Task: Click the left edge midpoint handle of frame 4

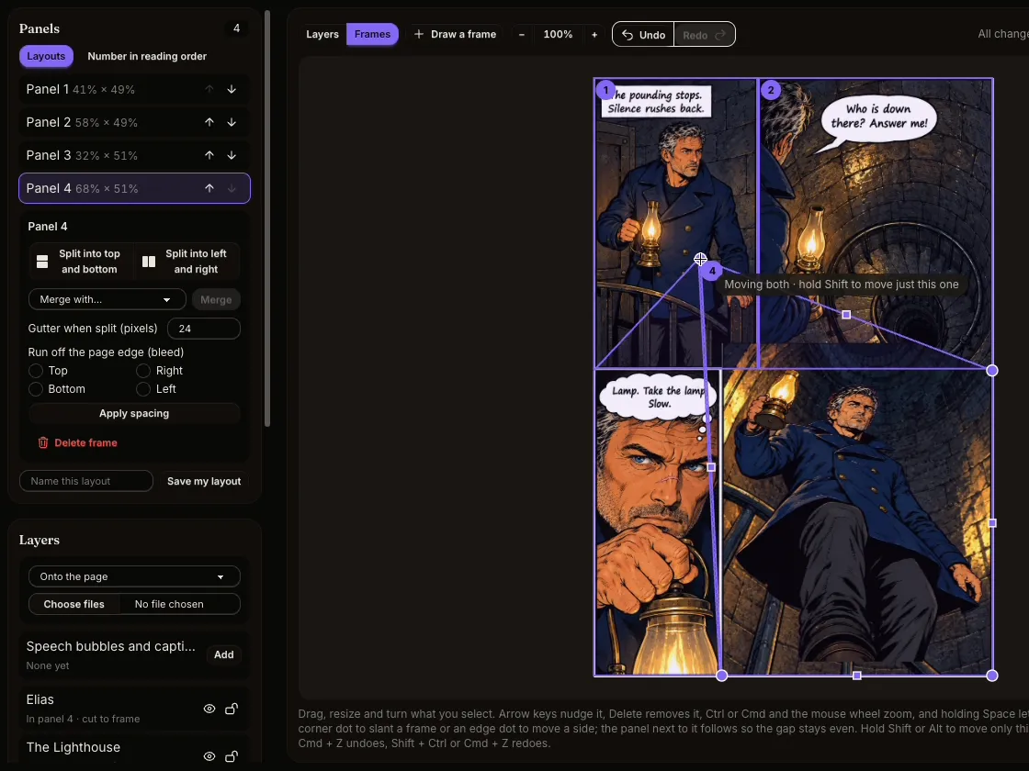Action: [x=711, y=467]
